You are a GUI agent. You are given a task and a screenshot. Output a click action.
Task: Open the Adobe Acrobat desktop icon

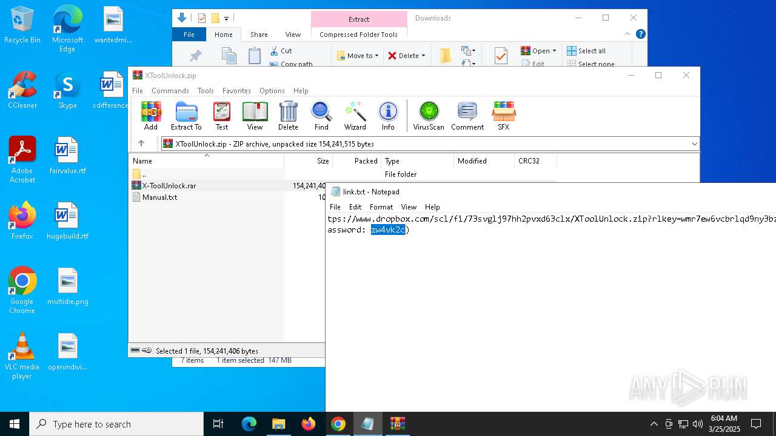coord(22,160)
